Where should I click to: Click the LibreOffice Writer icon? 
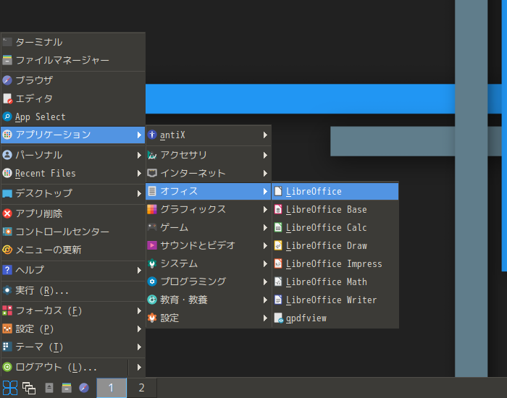click(278, 300)
